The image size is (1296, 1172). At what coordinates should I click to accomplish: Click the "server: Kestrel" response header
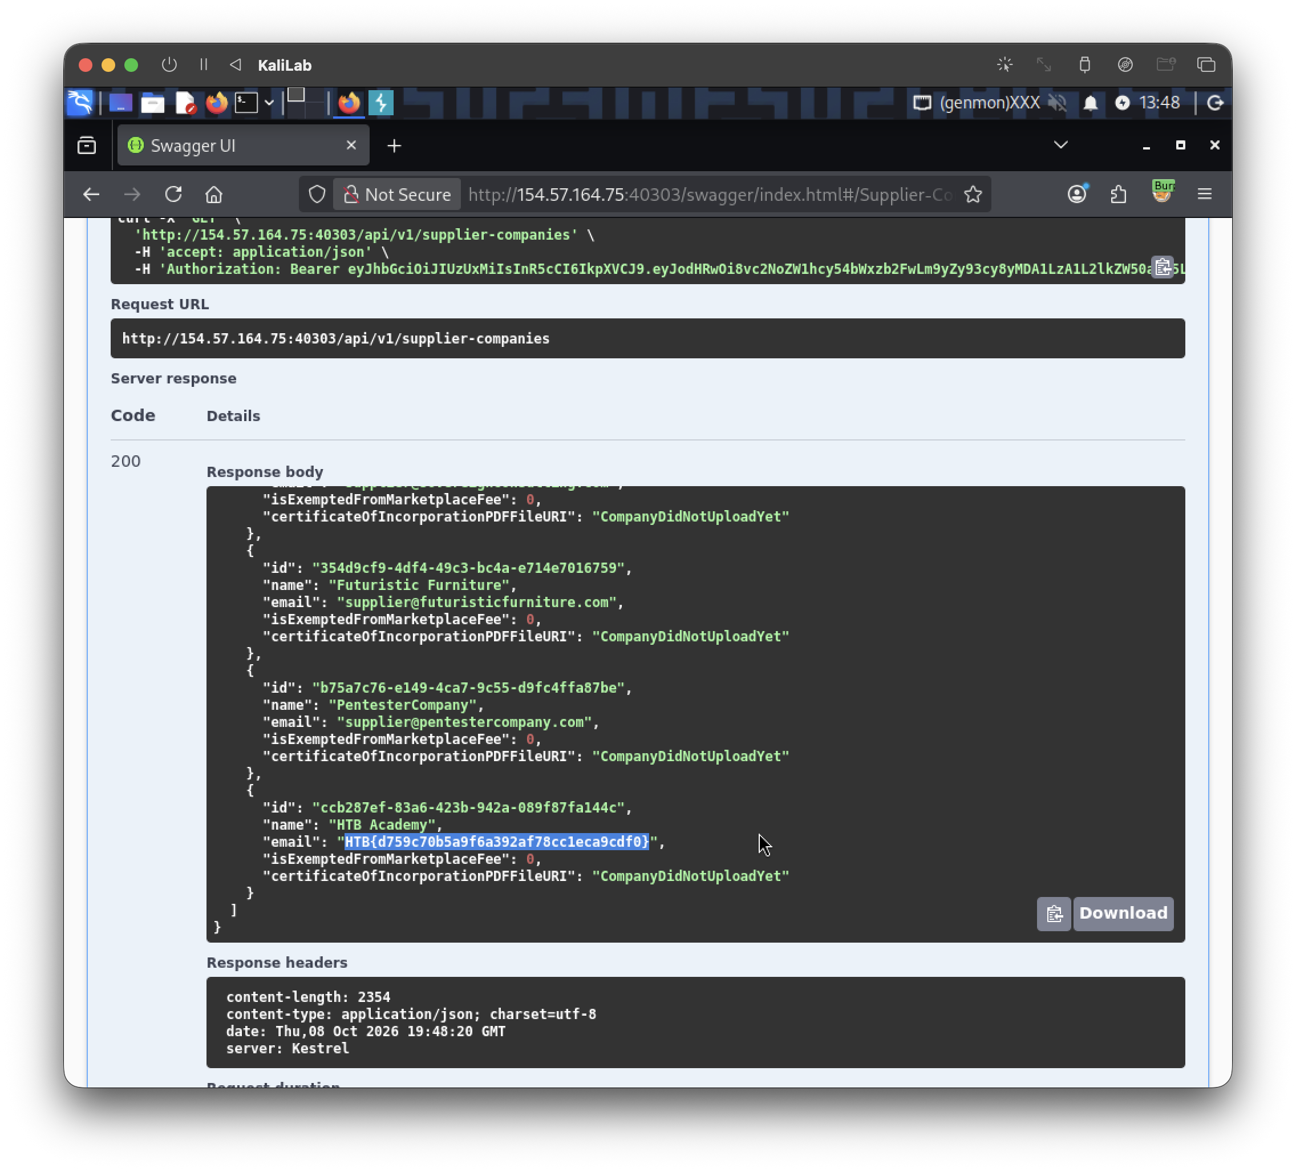pos(287,1049)
